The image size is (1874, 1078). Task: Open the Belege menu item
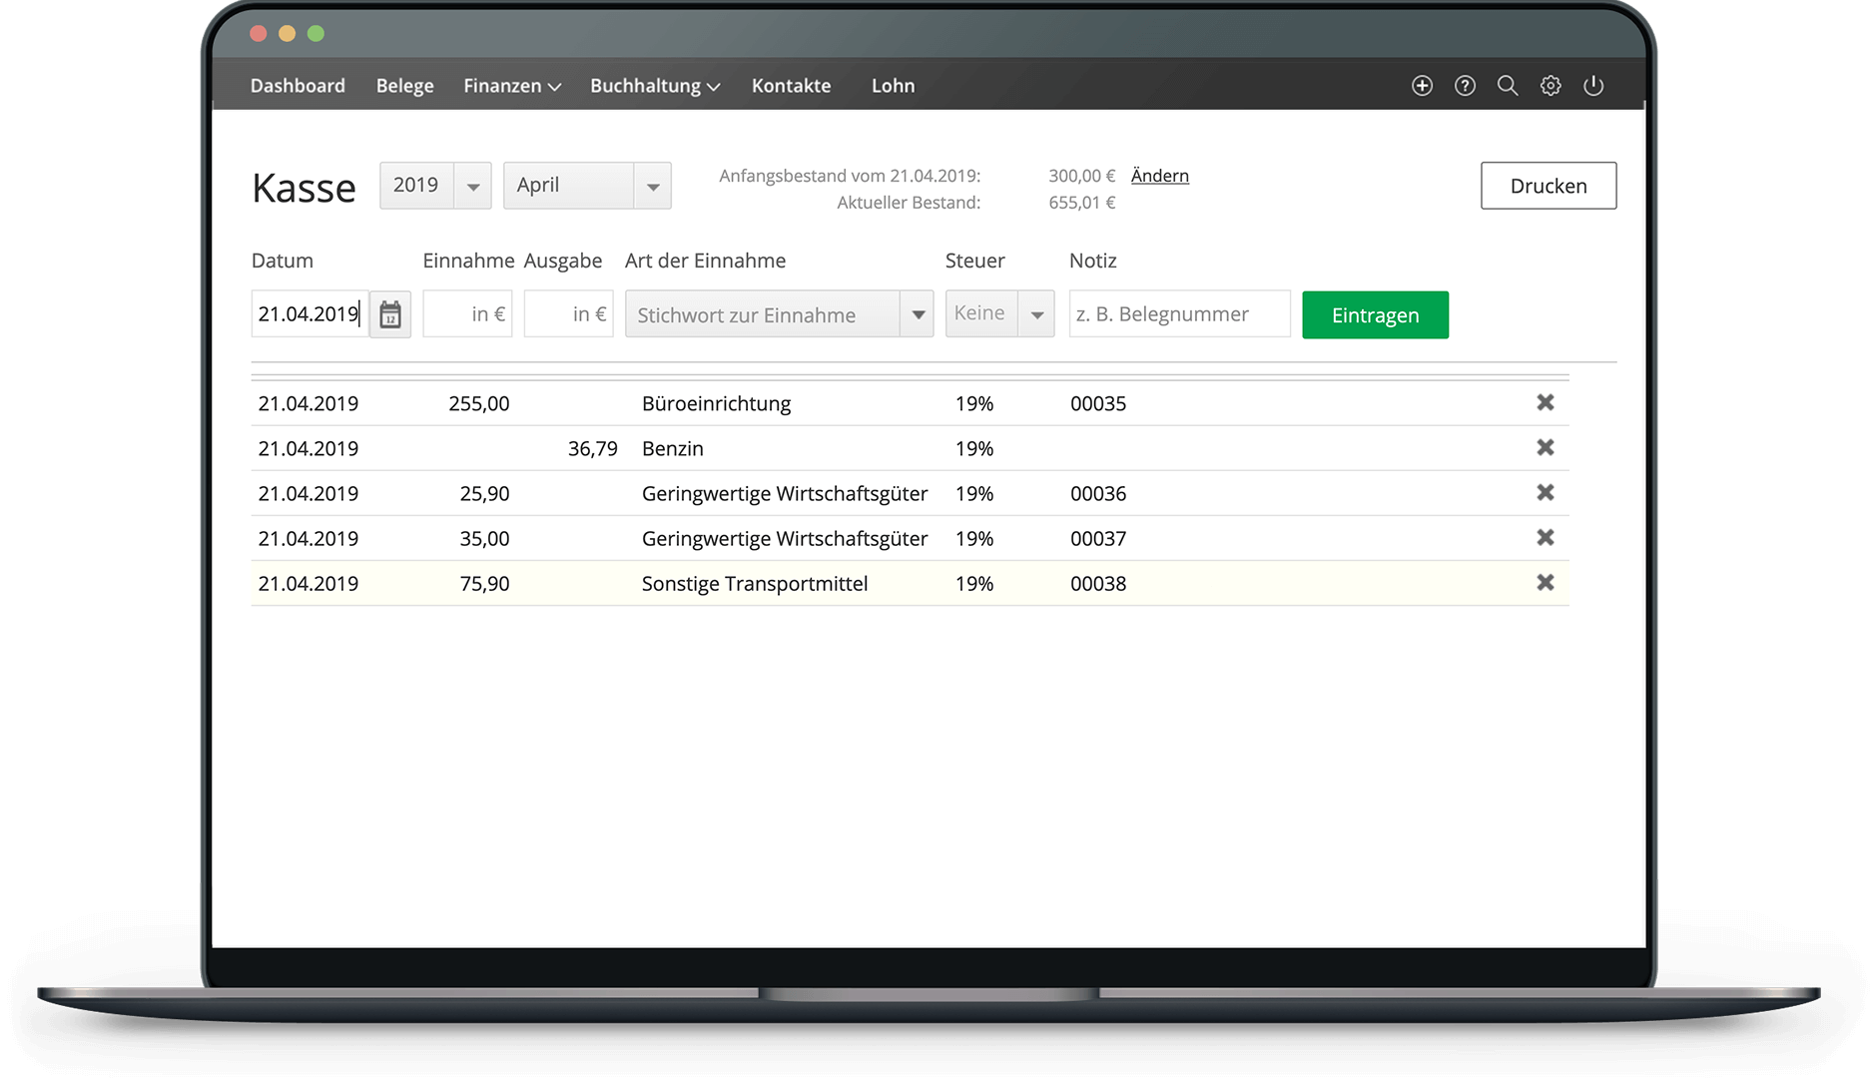coord(404,86)
